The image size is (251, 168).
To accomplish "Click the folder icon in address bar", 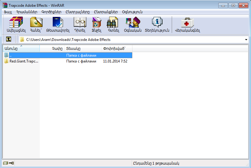I will (22, 39).
